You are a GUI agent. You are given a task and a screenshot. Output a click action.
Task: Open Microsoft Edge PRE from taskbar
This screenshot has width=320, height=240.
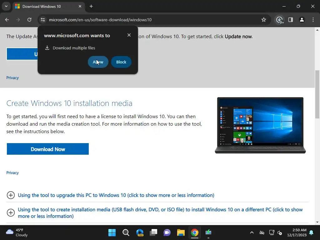140,232
